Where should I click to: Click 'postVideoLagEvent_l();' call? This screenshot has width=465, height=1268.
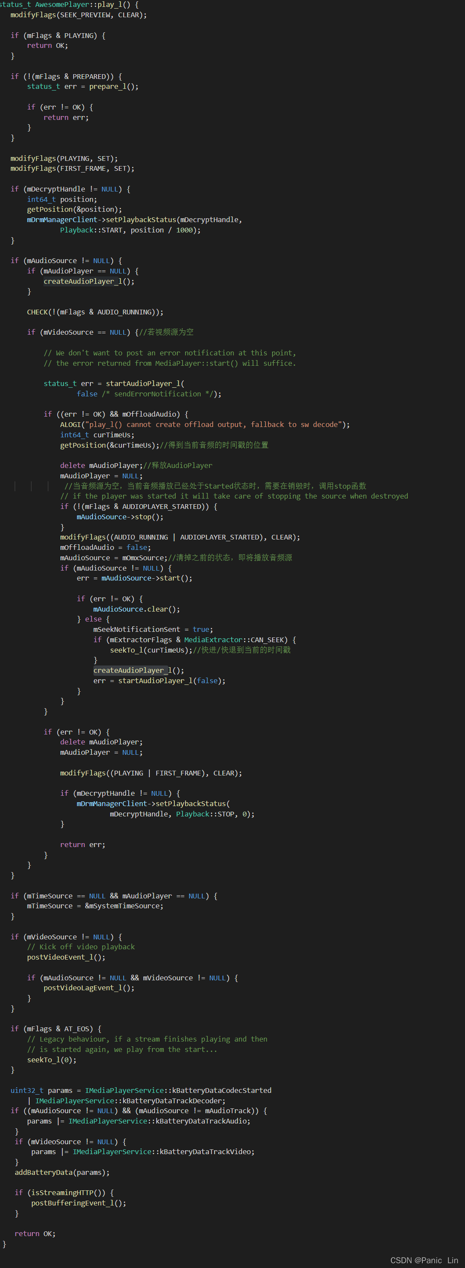[x=89, y=988]
